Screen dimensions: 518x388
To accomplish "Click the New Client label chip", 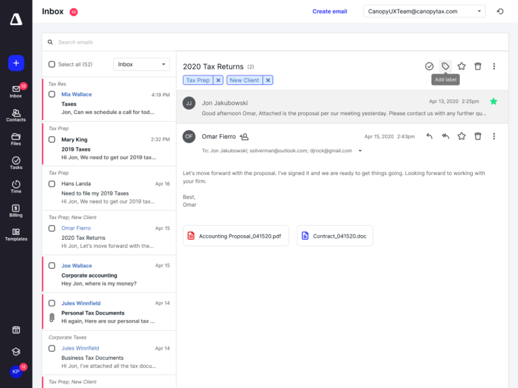I will click(244, 80).
